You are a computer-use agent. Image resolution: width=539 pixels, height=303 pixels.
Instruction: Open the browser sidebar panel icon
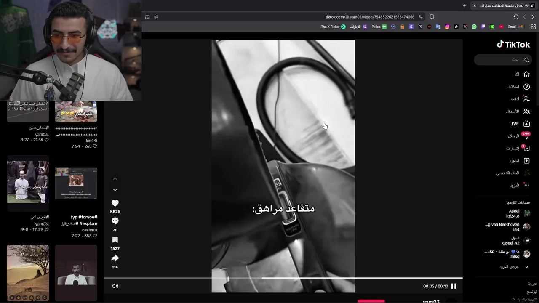coord(147,17)
